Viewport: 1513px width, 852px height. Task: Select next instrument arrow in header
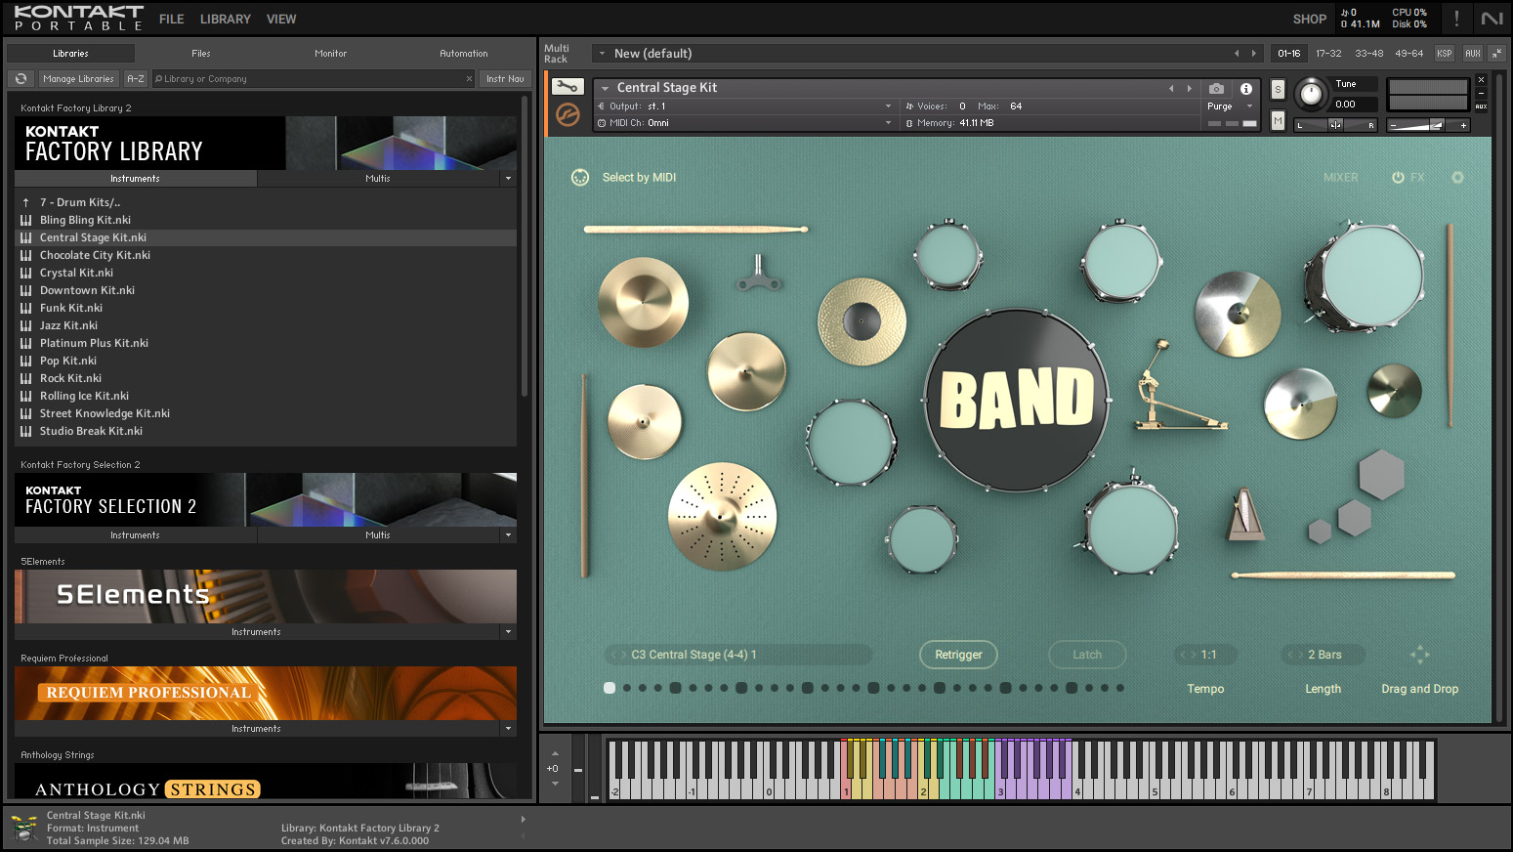pos(1189,88)
